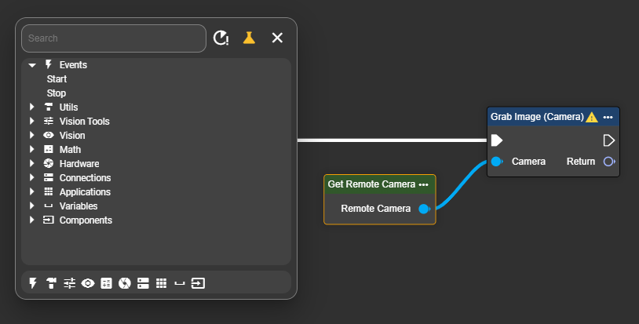The width and height of the screenshot is (639, 324).
Task: Click the Events lightning icon in bottom toolbar
Action: click(x=33, y=283)
